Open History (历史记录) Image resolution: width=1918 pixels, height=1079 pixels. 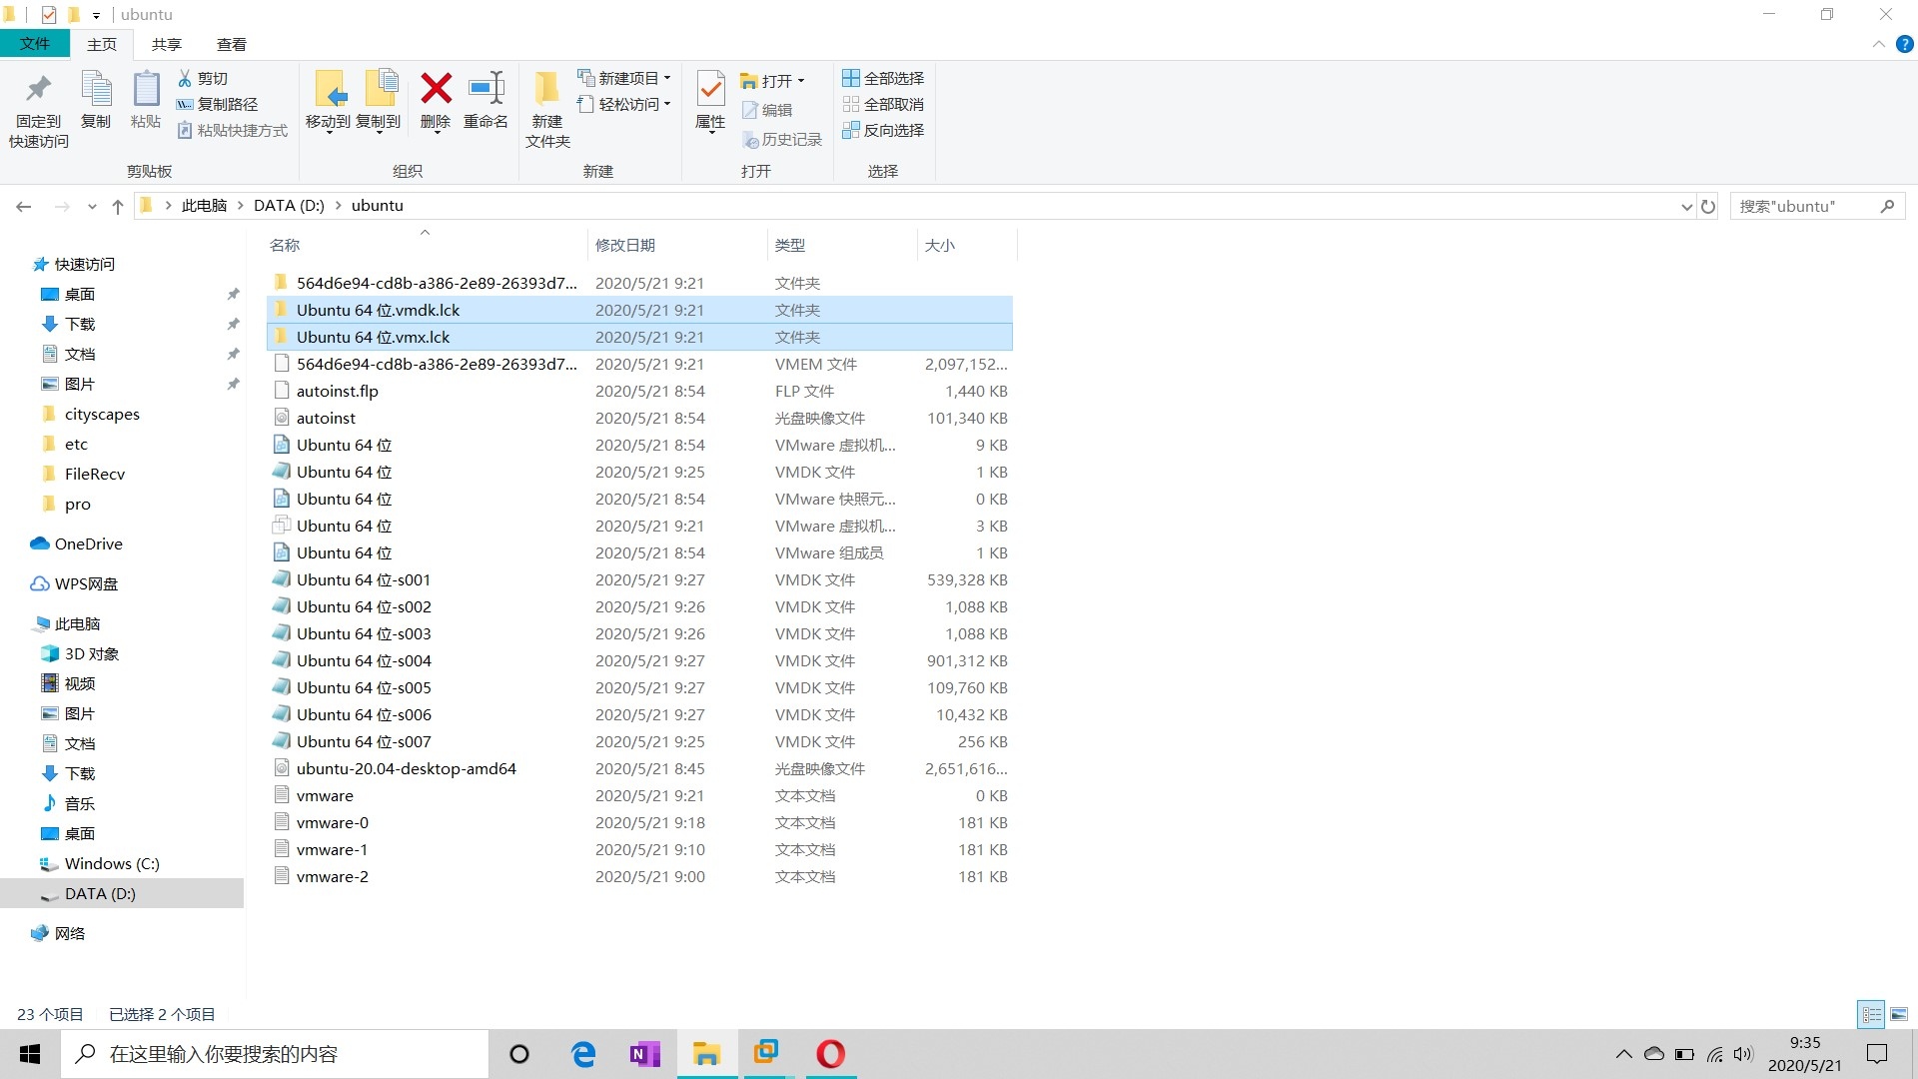tap(782, 140)
